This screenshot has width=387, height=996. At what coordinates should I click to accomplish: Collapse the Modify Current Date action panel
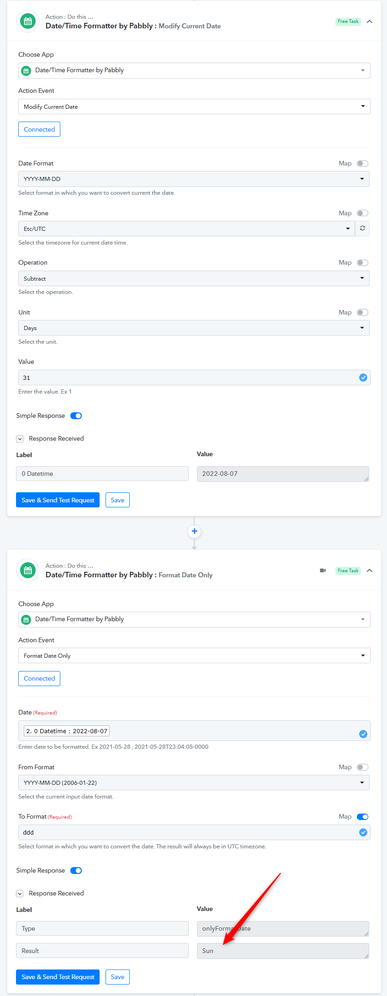click(370, 21)
